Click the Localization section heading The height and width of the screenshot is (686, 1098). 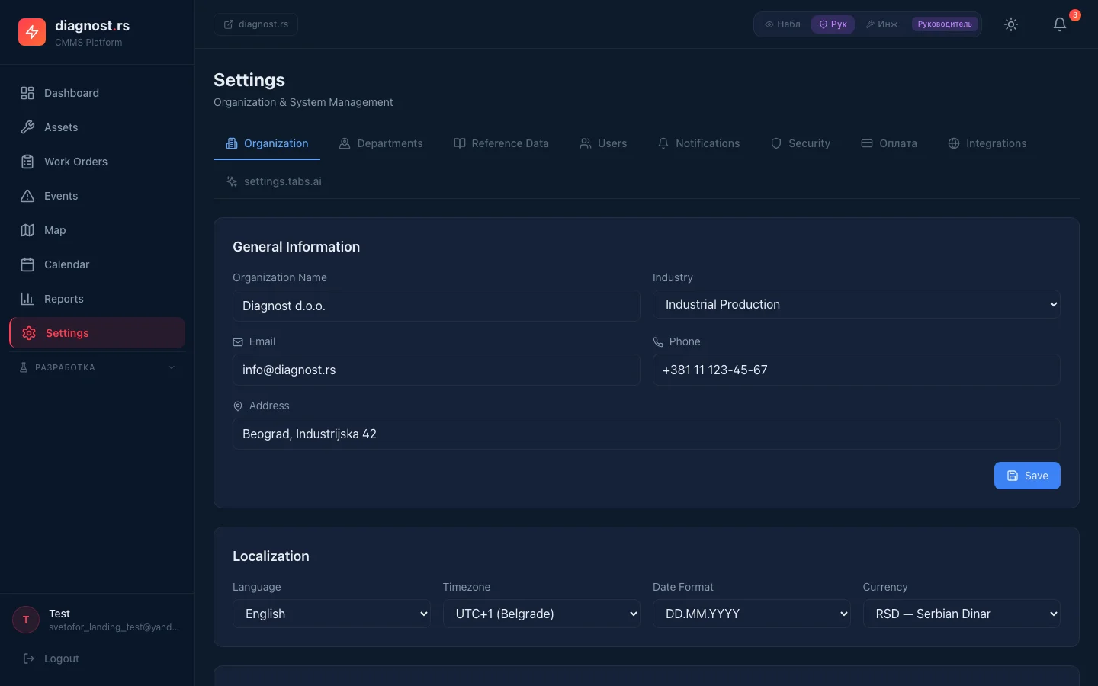coord(271,556)
